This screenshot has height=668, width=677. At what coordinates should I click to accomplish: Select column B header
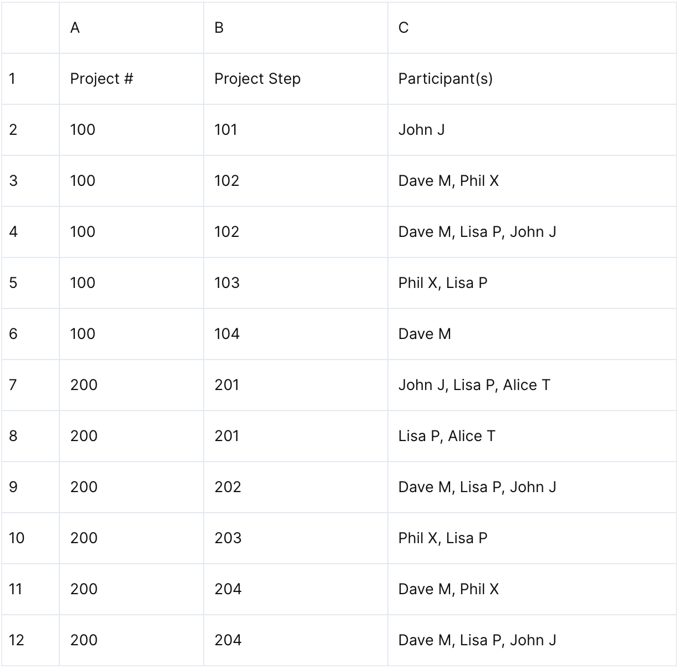[295, 28]
